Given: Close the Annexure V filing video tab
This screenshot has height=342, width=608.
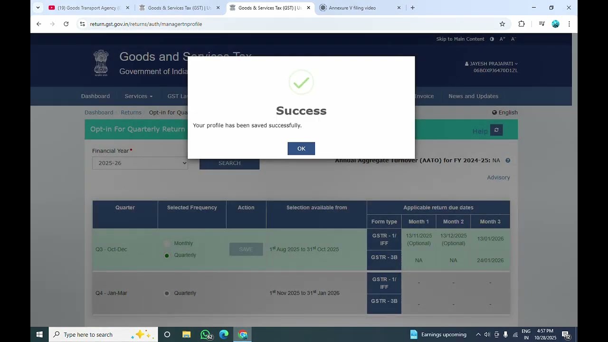Looking at the screenshot, I should tap(399, 8).
